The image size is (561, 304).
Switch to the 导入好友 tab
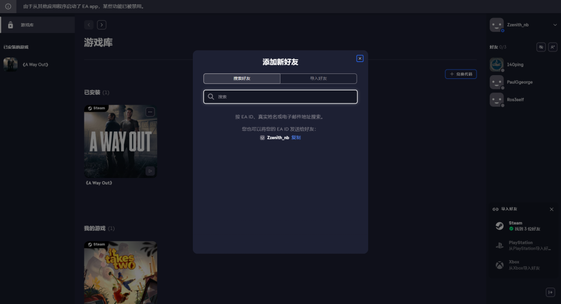click(x=318, y=78)
